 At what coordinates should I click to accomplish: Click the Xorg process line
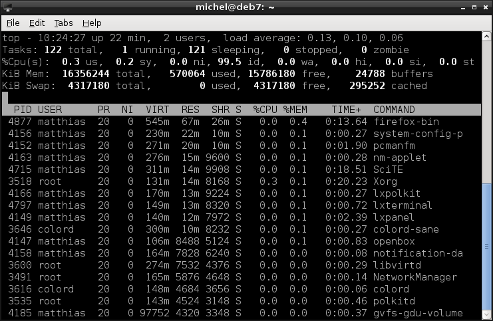pos(242,181)
